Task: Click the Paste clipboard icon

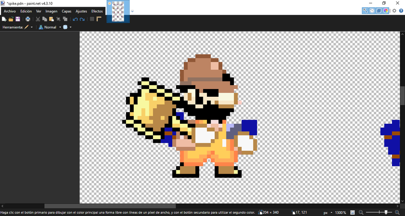Action: 51,19
